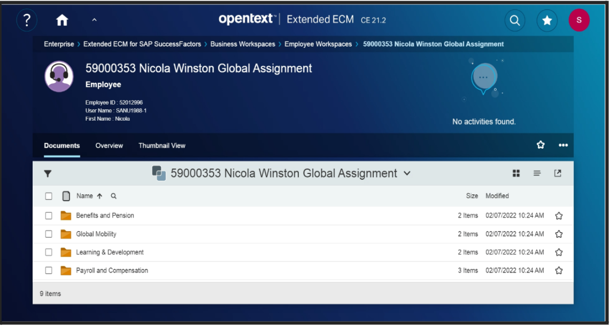Tick the Payroll and Compensation checkbox

coord(49,271)
